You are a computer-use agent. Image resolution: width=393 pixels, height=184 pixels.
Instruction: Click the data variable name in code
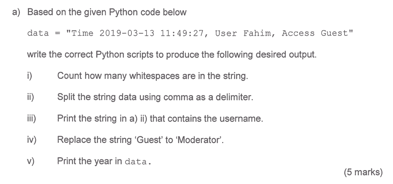(x=38, y=33)
